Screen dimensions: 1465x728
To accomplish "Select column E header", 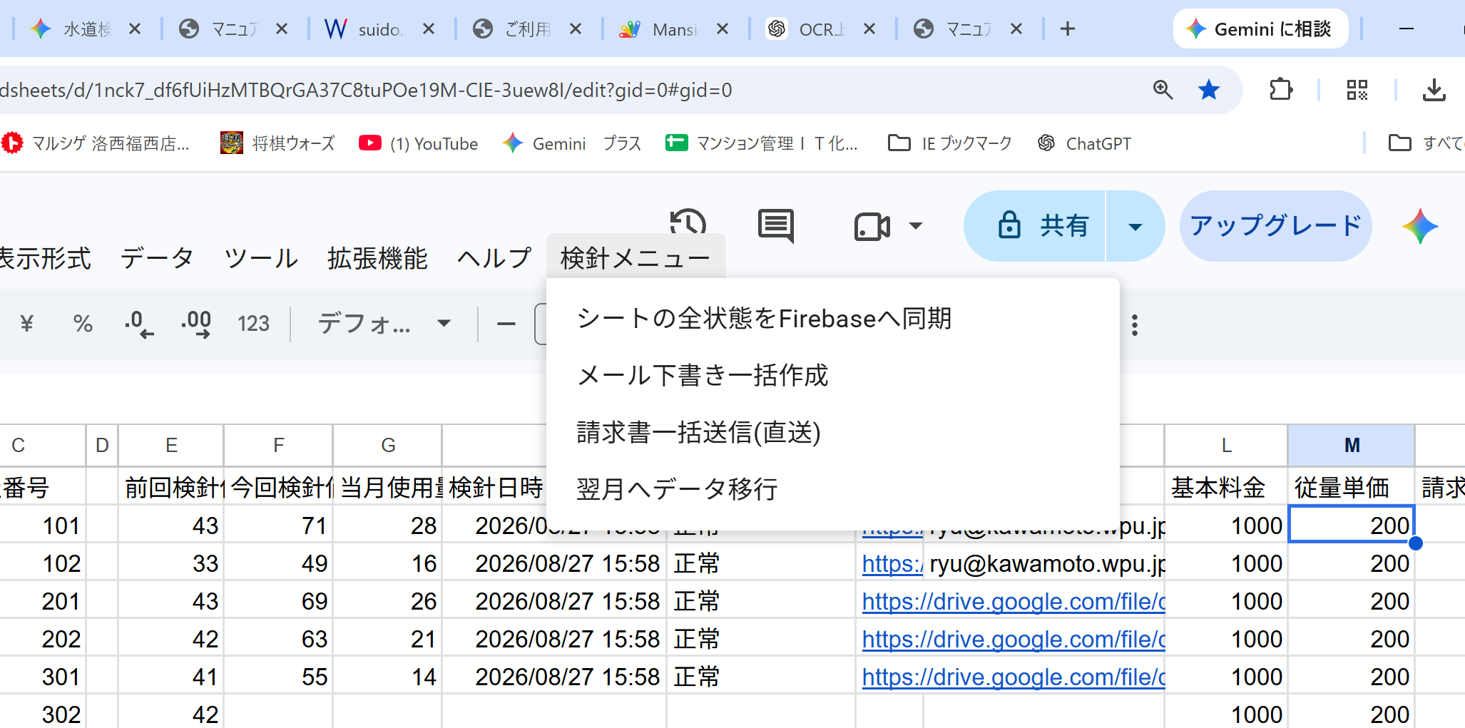I will (x=171, y=445).
